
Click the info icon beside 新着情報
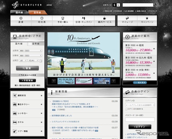pyautogui.click(x=52, y=92)
